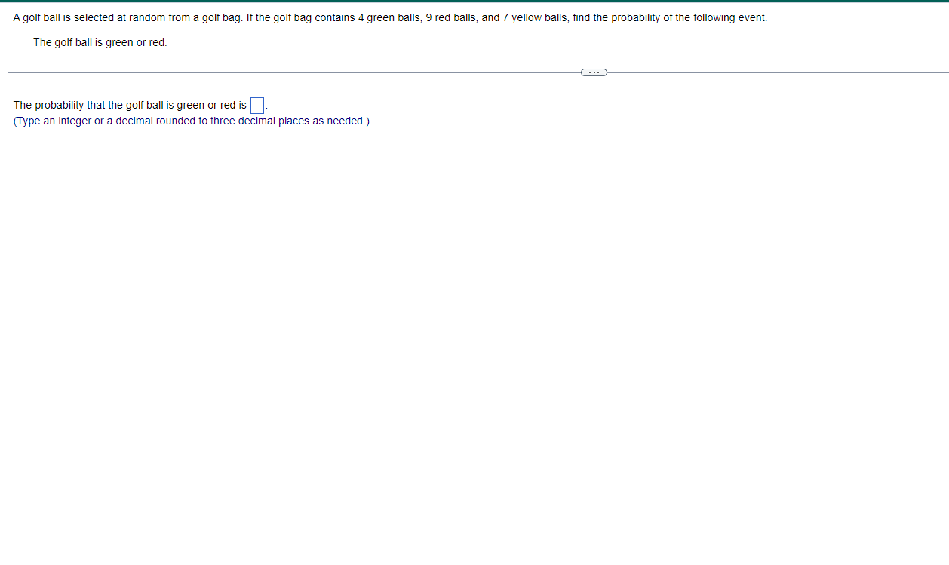Expand the ellipsis divider button
The image size is (949, 565).
594,72
